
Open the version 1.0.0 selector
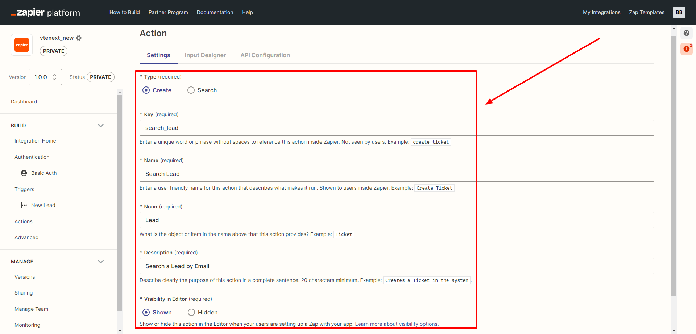[45, 77]
